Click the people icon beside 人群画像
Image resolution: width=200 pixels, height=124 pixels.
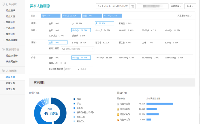(x=3, y=71)
